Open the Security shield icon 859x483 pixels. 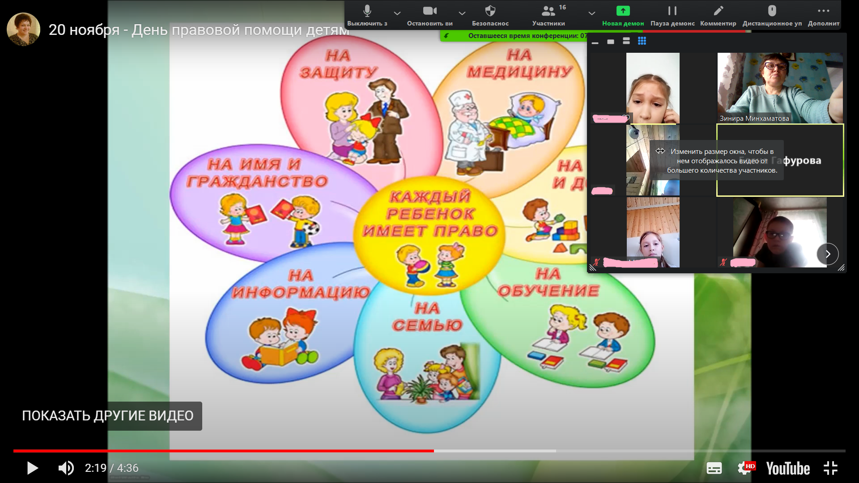point(490,11)
